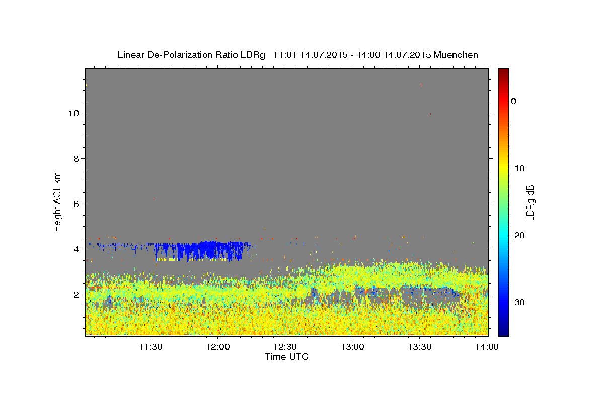Click the colorbar value -10
Screen dimensions: 604x403
tap(518, 168)
